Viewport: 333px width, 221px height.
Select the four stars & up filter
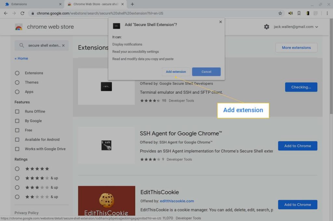[17, 178]
